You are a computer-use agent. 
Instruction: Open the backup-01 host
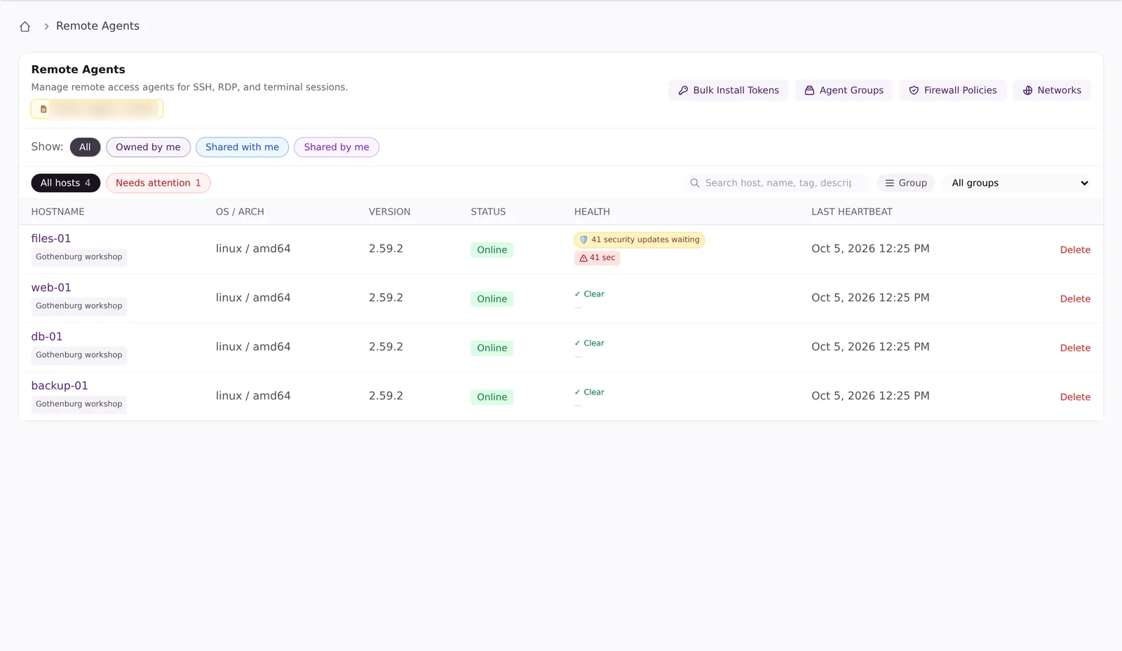point(60,385)
